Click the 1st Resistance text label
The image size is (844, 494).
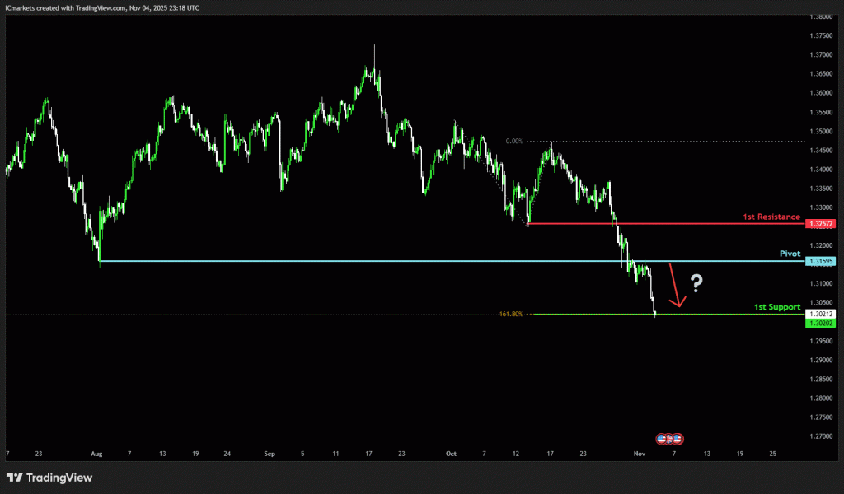tap(773, 217)
